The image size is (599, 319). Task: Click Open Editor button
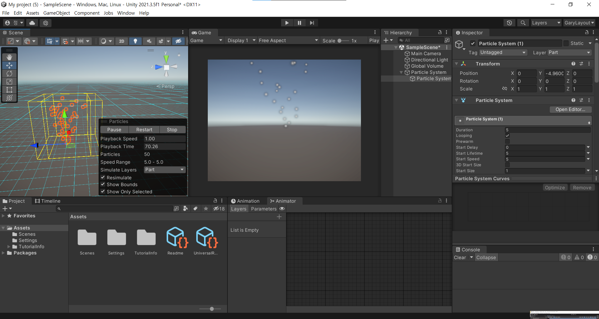coord(570,109)
